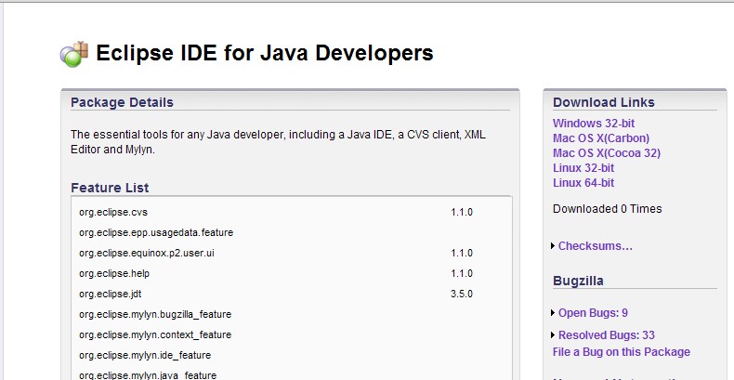
Task: Select the org.eclipse.cvs feature row
Action: pos(291,212)
